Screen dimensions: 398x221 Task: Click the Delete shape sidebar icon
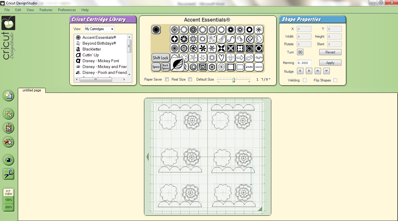(8, 142)
